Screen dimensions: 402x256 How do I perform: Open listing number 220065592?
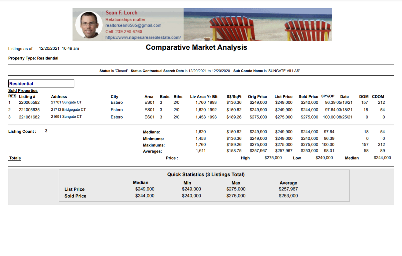[x=29, y=103]
